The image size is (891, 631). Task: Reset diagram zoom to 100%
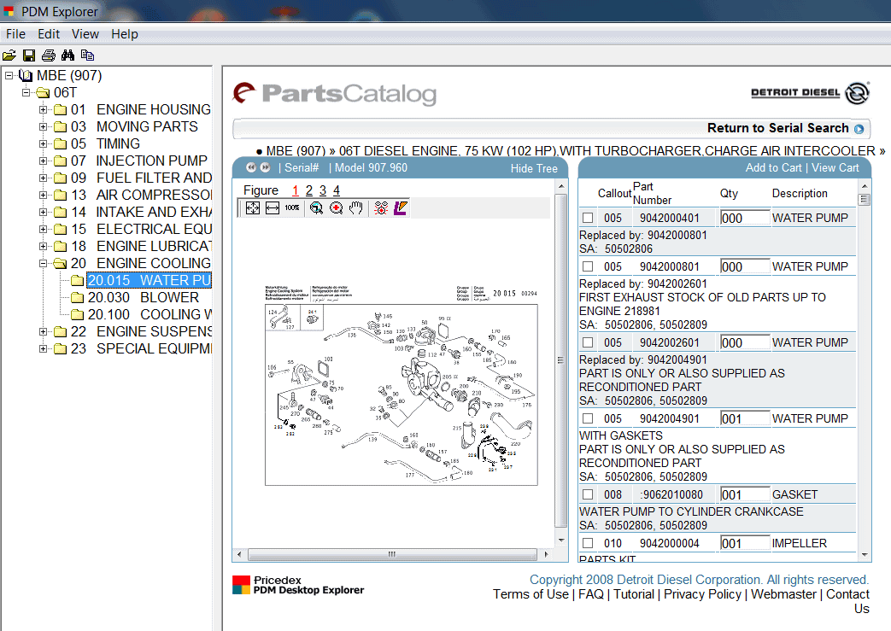292,208
